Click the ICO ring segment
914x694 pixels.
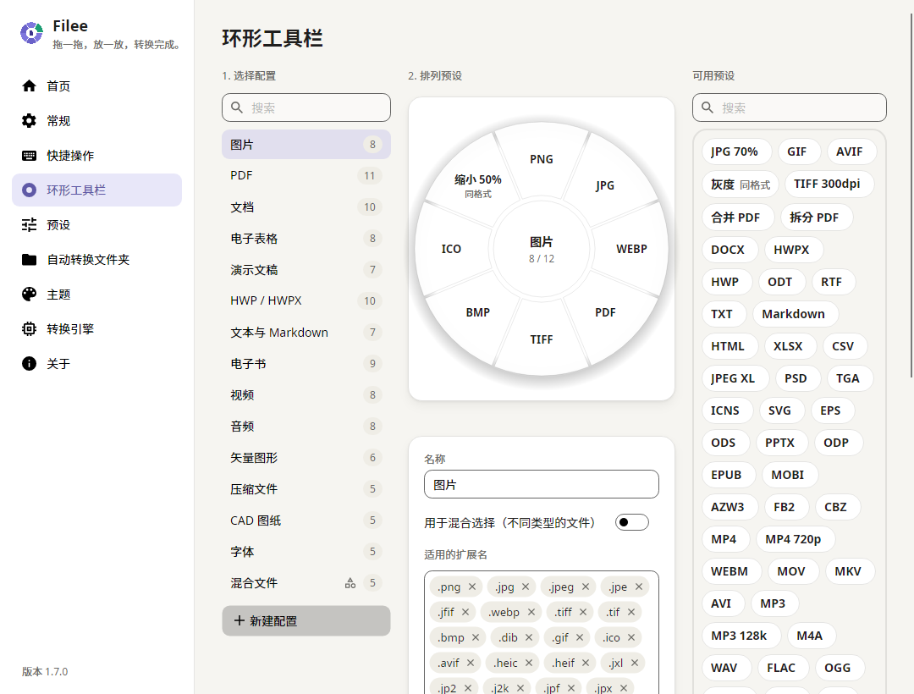pos(451,249)
